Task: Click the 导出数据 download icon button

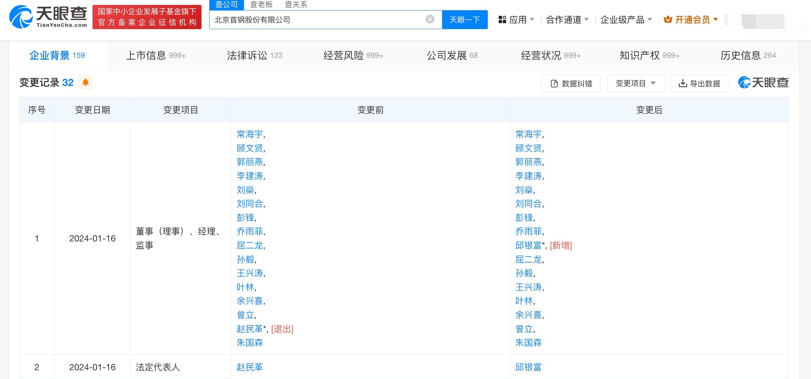Action: click(699, 84)
